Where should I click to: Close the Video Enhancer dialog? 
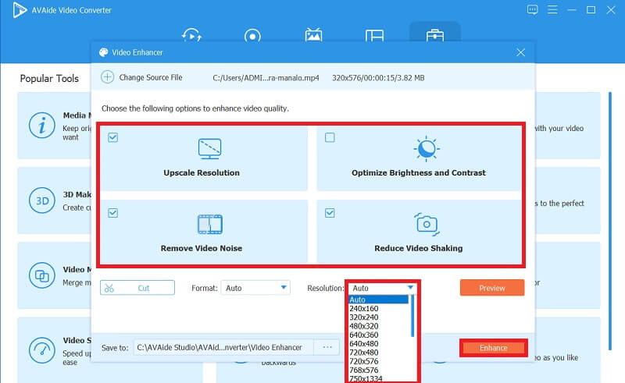click(520, 52)
